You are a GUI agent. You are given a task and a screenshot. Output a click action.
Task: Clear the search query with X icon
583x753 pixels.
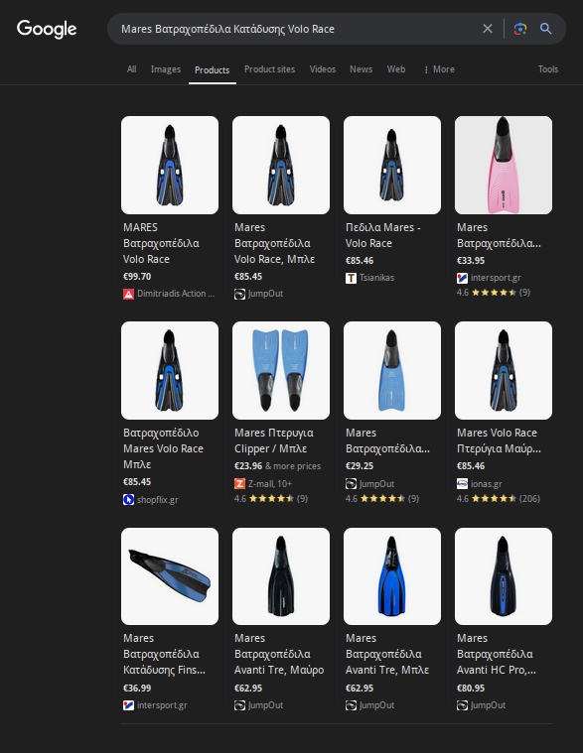pos(488,29)
